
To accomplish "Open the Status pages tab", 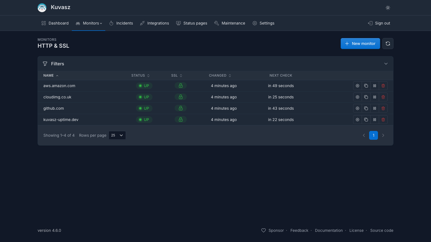I will pyautogui.click(x=192, y=23).
